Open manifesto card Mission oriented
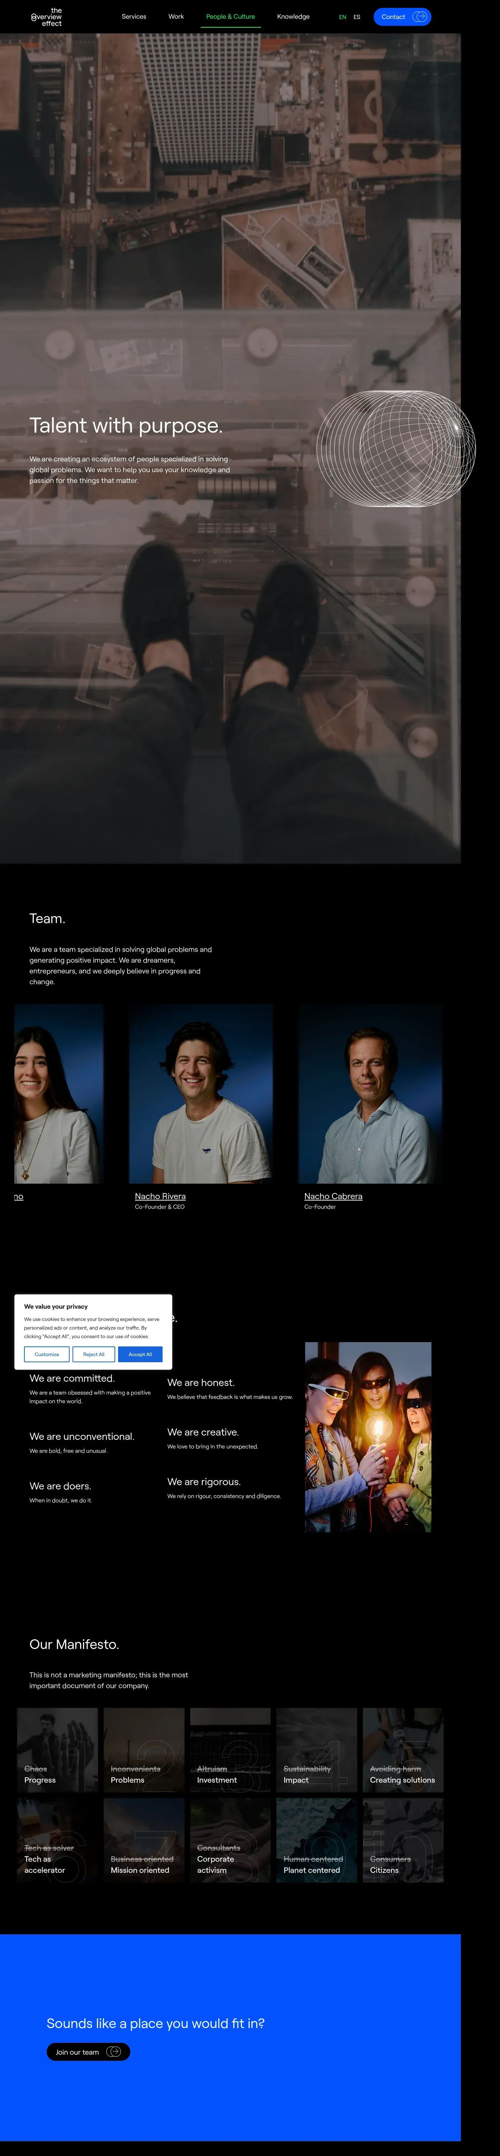Screen dimensions: 500x2156 [x=144, y=1840]
